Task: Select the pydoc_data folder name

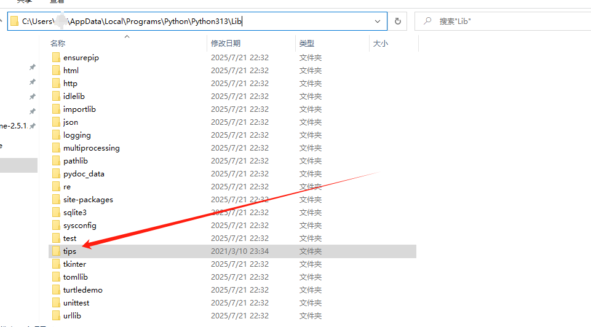Action: coord(84,174)
